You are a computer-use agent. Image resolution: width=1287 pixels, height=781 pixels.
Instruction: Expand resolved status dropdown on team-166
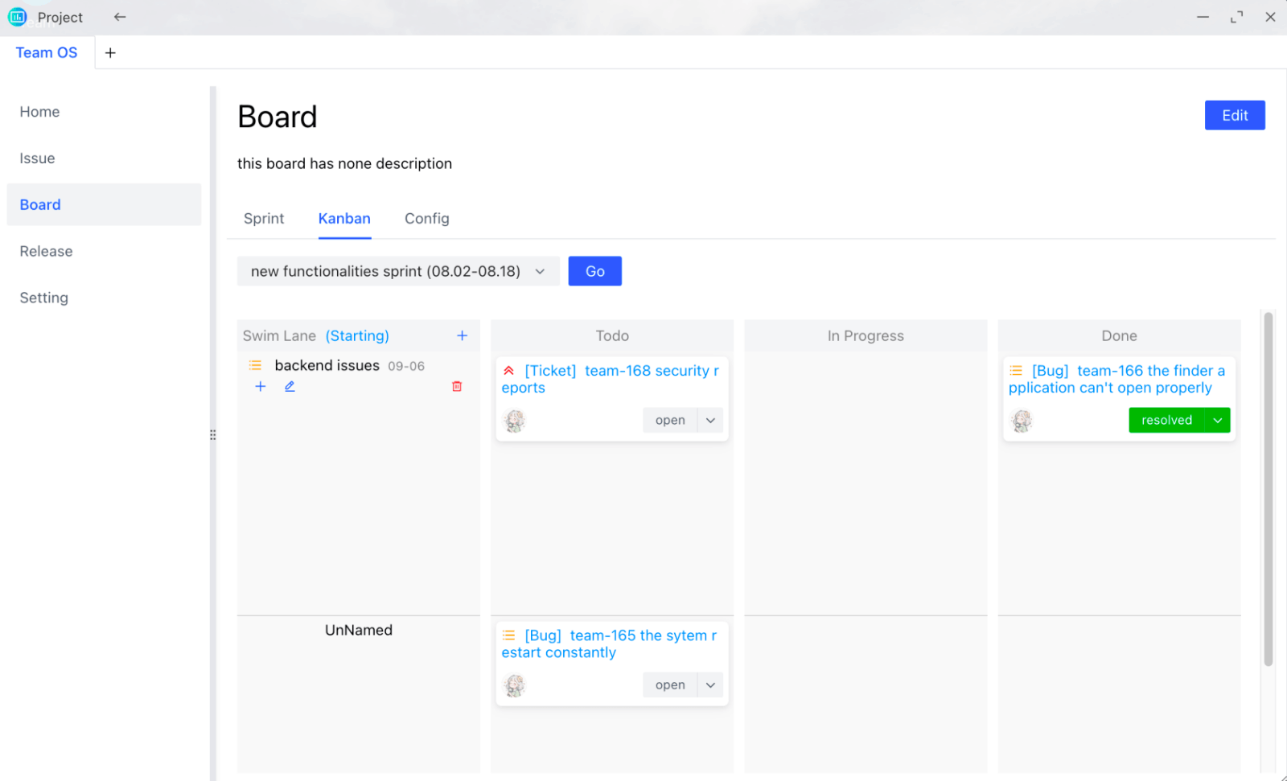click(x=1217, y=421)
